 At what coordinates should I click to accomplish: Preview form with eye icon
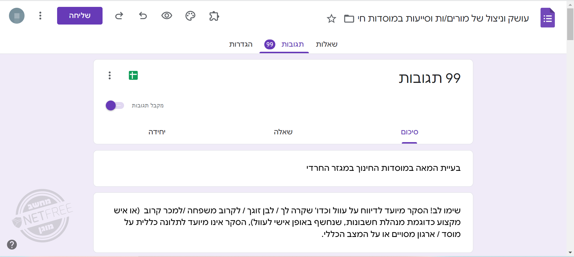[167, 16]
